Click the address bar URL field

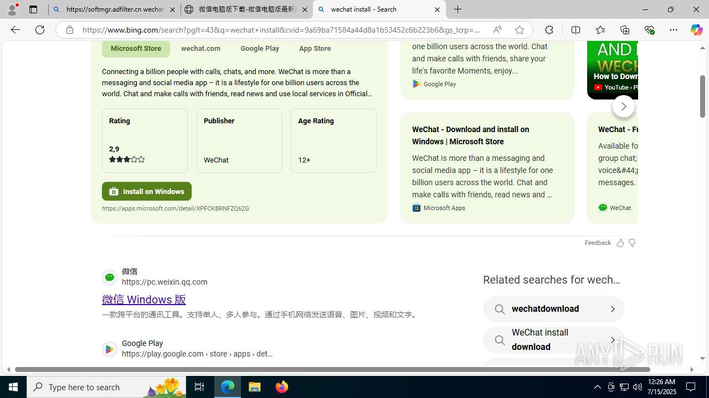(281, 30)
